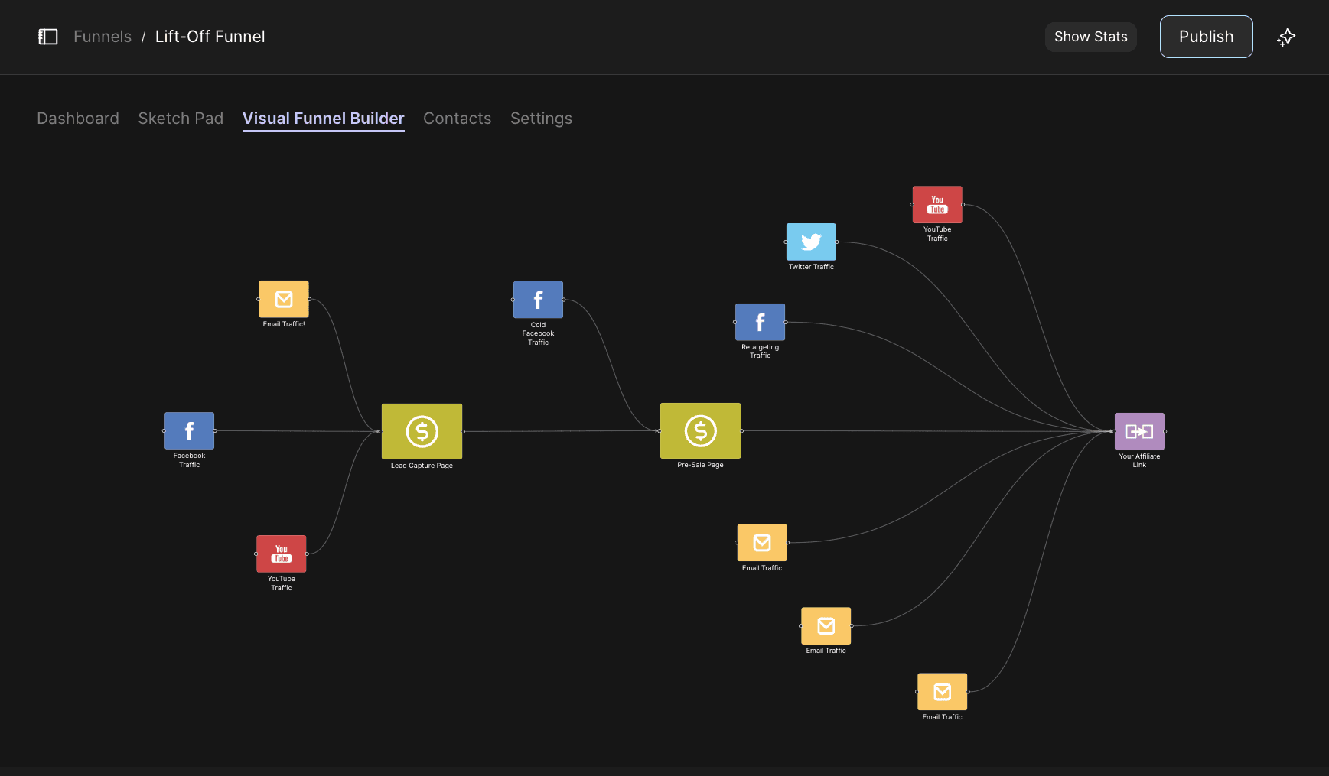Switch to the Sketch Pad tab
Image resolution: width=1329 pixels, height=776 pixels.
click(181, 119)
